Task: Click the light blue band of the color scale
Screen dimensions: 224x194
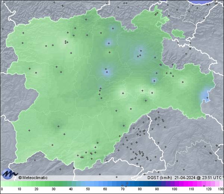Action: (90, 184)
